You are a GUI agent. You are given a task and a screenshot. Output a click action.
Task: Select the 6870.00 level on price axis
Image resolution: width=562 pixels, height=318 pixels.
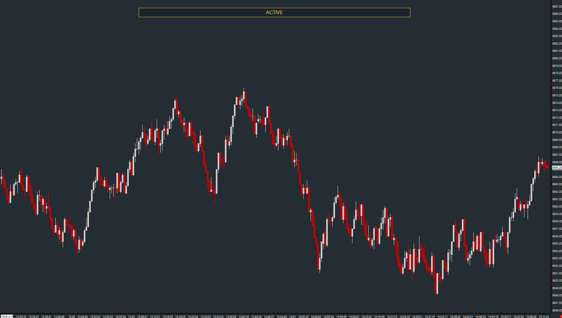click(557, 132)
